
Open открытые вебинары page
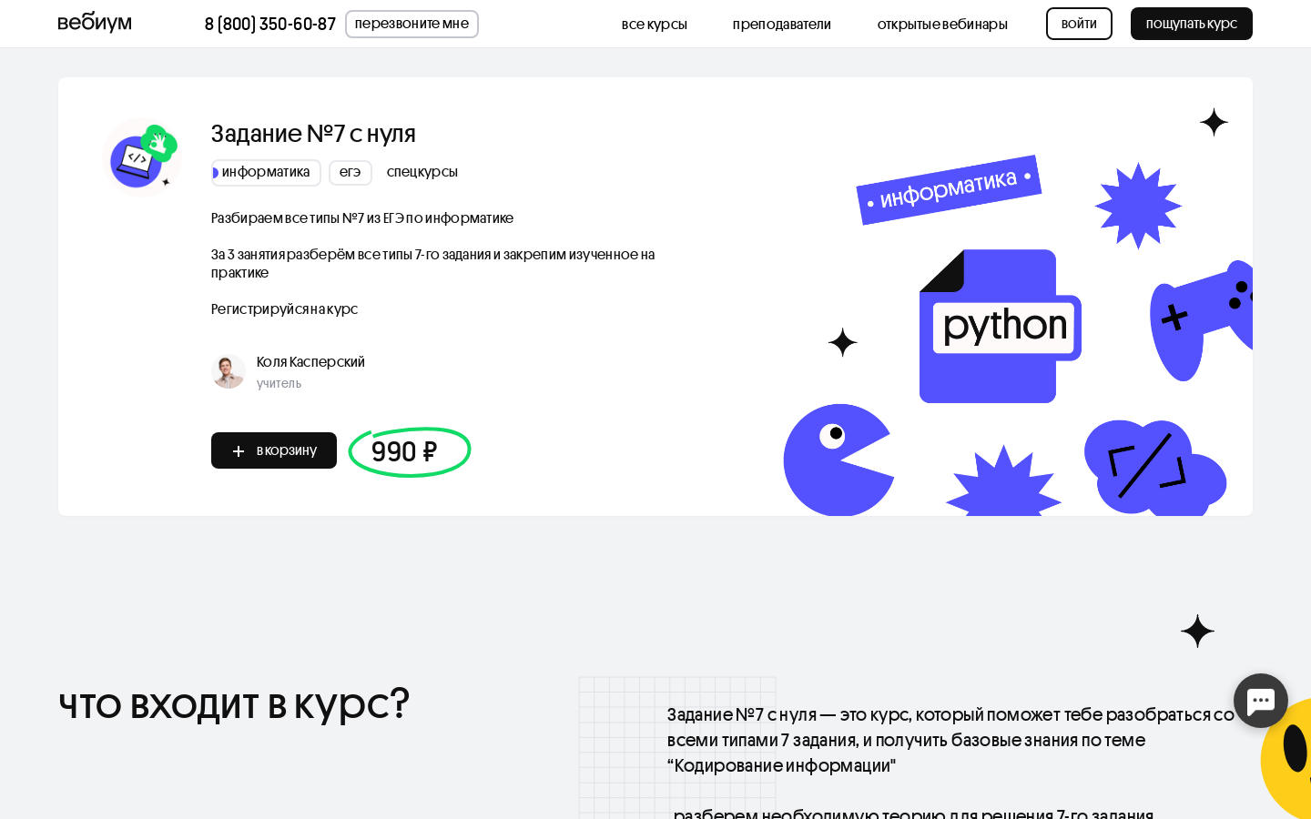coord(942,25)
